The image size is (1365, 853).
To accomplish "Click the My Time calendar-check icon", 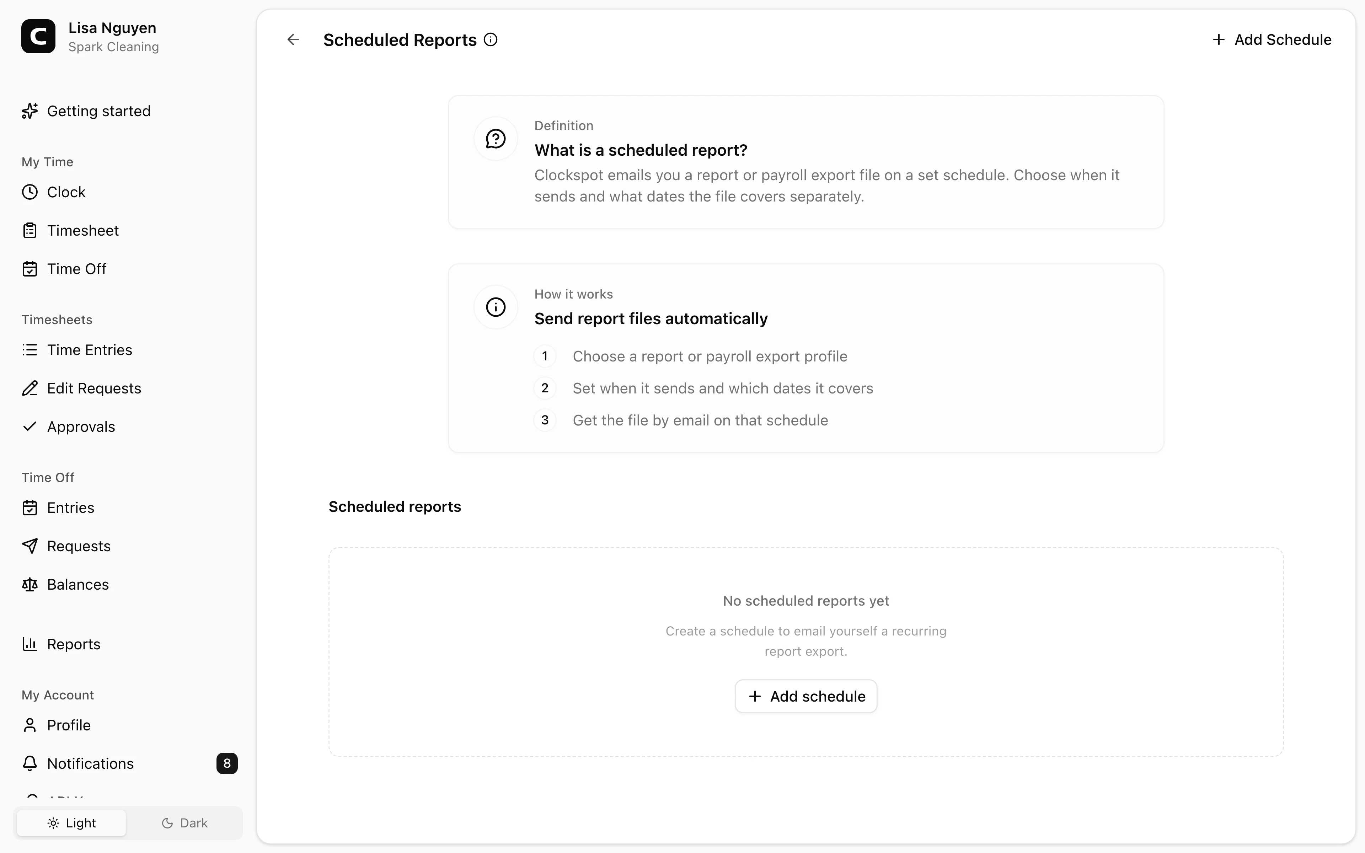I will (30, 269).
